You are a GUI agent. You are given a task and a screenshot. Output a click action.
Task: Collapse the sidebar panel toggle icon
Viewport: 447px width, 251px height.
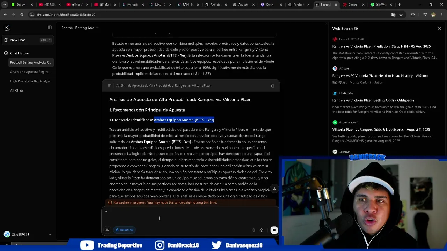50,28
